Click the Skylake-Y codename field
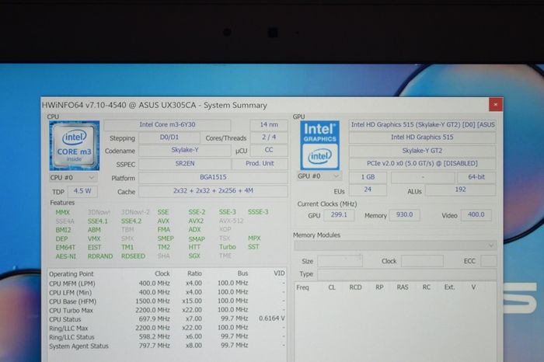Viewport: 544px width, 362px height. [185, 150]
